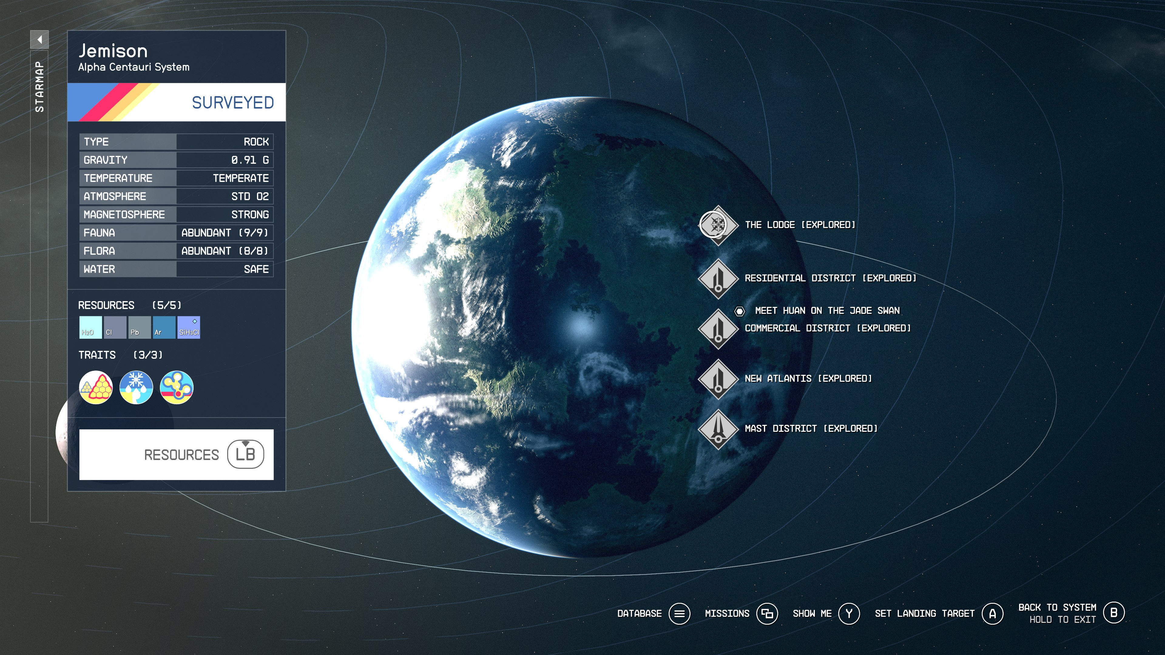Select The Lodge landing marker icon
Viewport: 1165px width, 655px height.
click(718, 225)
